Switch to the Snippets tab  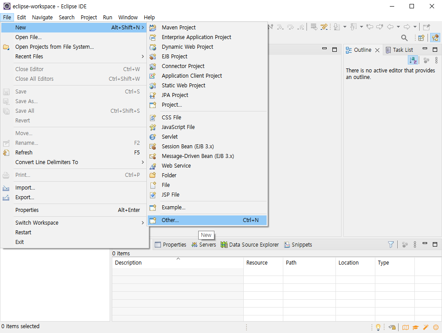pos(298,245)
